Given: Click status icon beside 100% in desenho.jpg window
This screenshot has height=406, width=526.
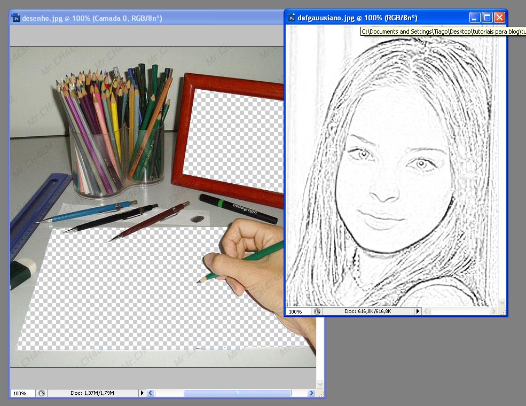Looking at the screenshot, I should 42,393.
